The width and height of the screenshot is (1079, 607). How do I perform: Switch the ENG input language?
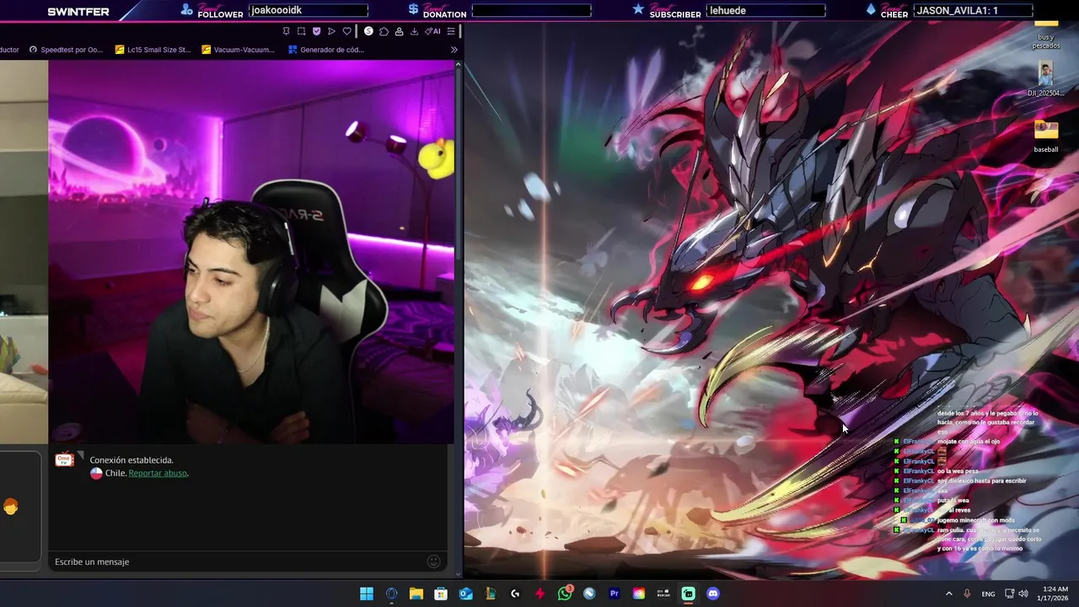tap(988, 594)
